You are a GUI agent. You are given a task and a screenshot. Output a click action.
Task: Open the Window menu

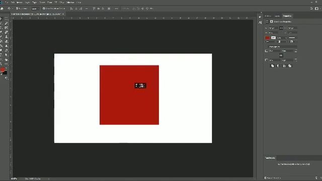(70, 2)
